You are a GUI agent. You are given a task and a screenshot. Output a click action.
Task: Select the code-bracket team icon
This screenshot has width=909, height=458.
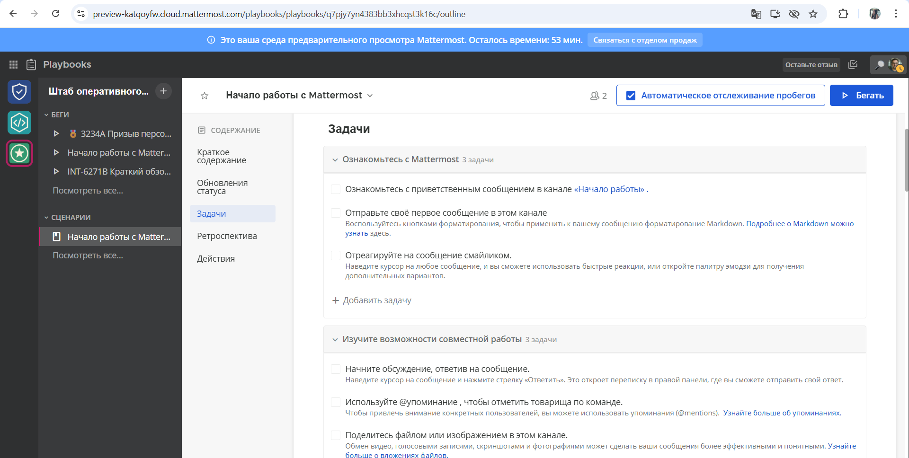pyautogui.click(x=19, y=123)
